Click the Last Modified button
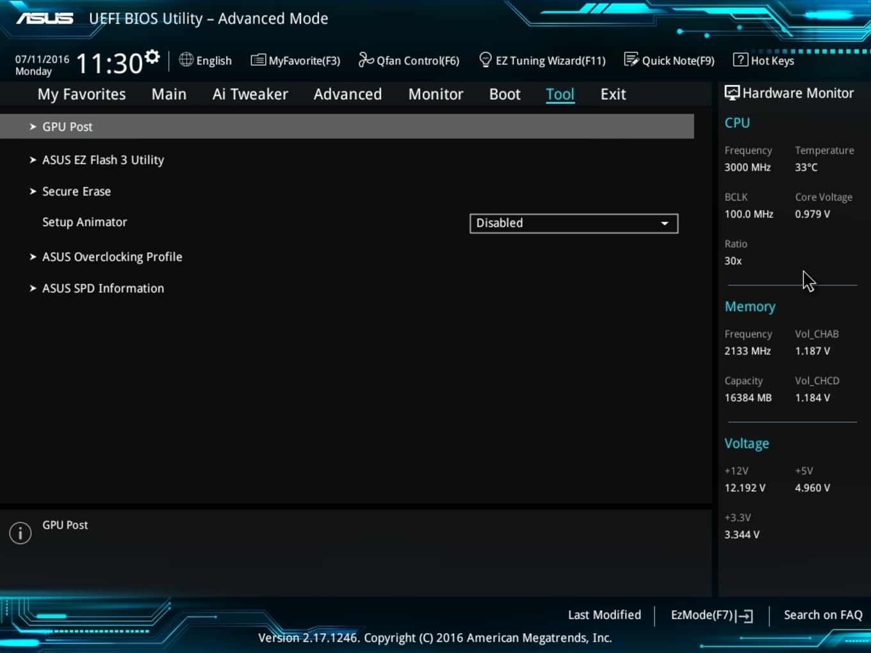Screen dimensions: 871x653 605,615
